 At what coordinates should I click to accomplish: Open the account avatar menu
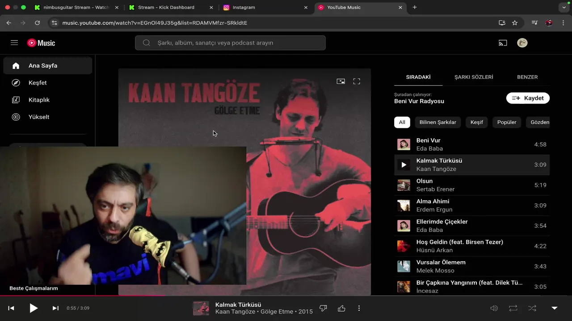pos(522,43)
